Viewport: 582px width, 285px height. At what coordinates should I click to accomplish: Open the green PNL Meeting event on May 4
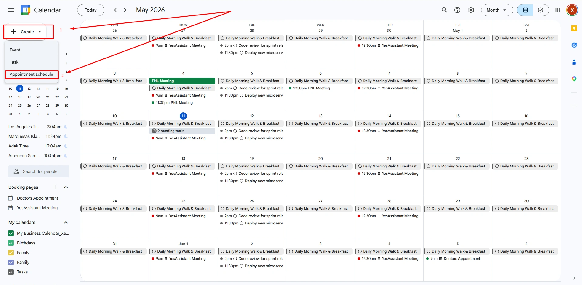tap(182, 81)
